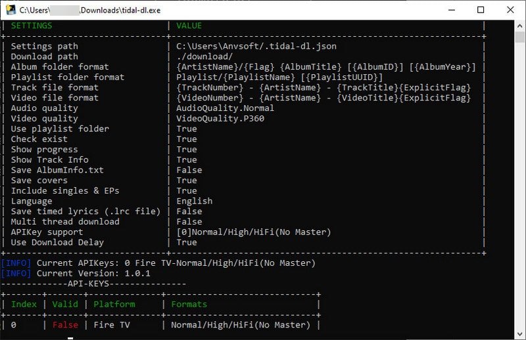Minimize the tidal-dl console window

tap(450, 10)
